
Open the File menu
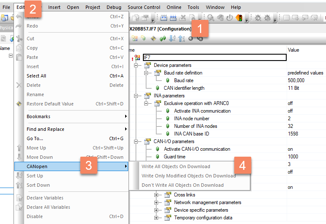click(x=6, y=7)
